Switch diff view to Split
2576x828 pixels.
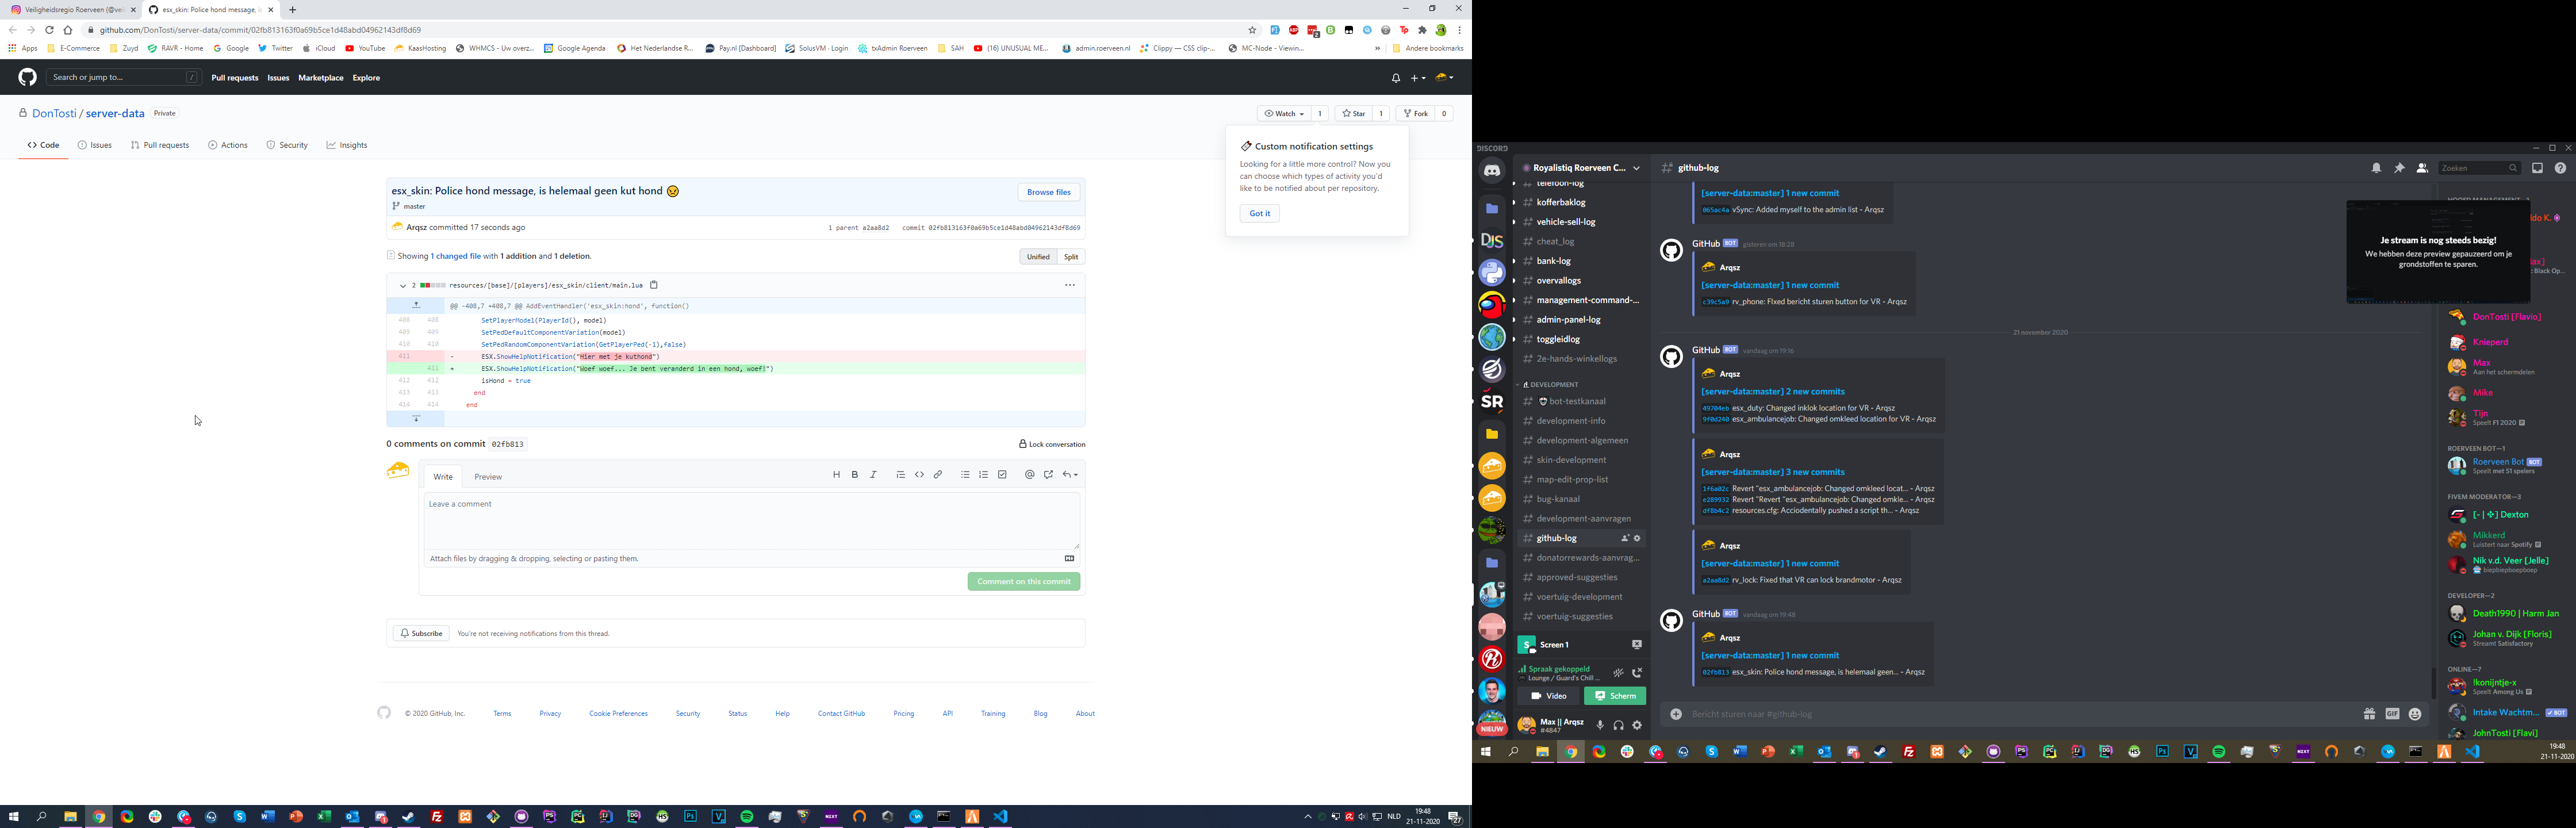(x=1071, y=257)
